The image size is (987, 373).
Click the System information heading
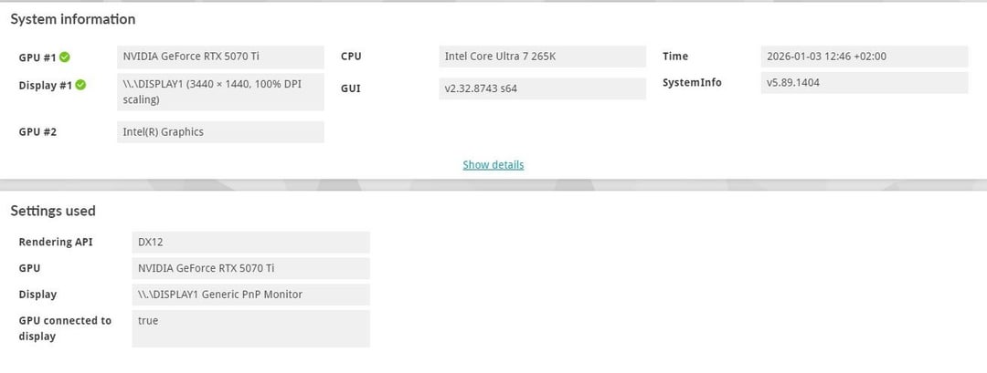click(x=73, y=19)
